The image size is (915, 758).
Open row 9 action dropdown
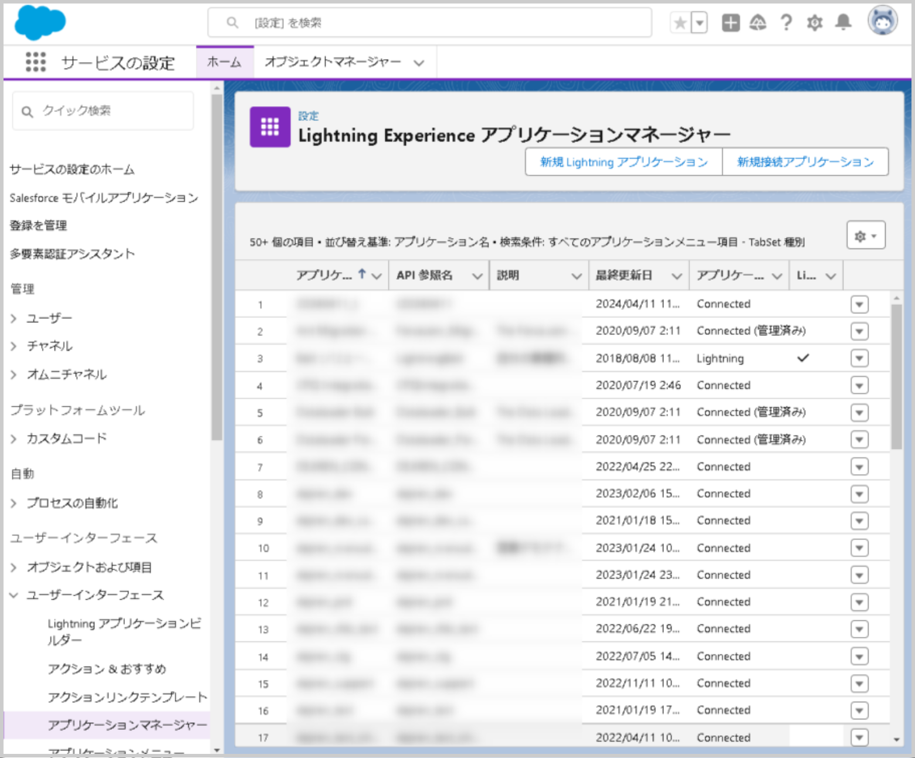(x=859, y=521)
